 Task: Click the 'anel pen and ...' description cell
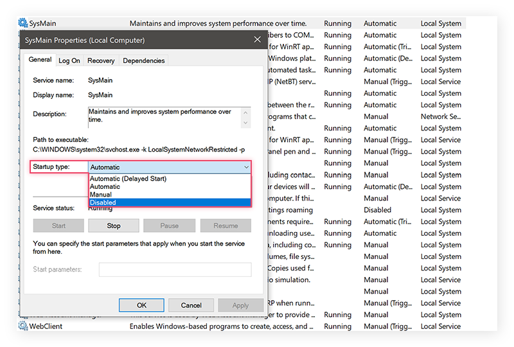tap(292, 152)
